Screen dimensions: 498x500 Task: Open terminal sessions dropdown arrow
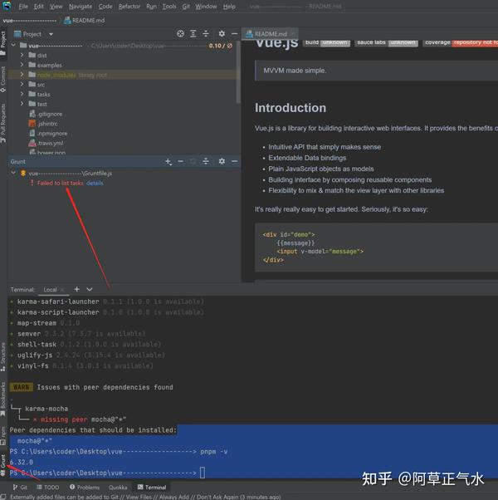click(90, 289)
